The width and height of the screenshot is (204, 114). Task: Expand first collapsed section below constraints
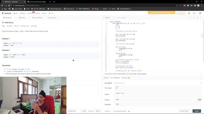pos(98,87)
